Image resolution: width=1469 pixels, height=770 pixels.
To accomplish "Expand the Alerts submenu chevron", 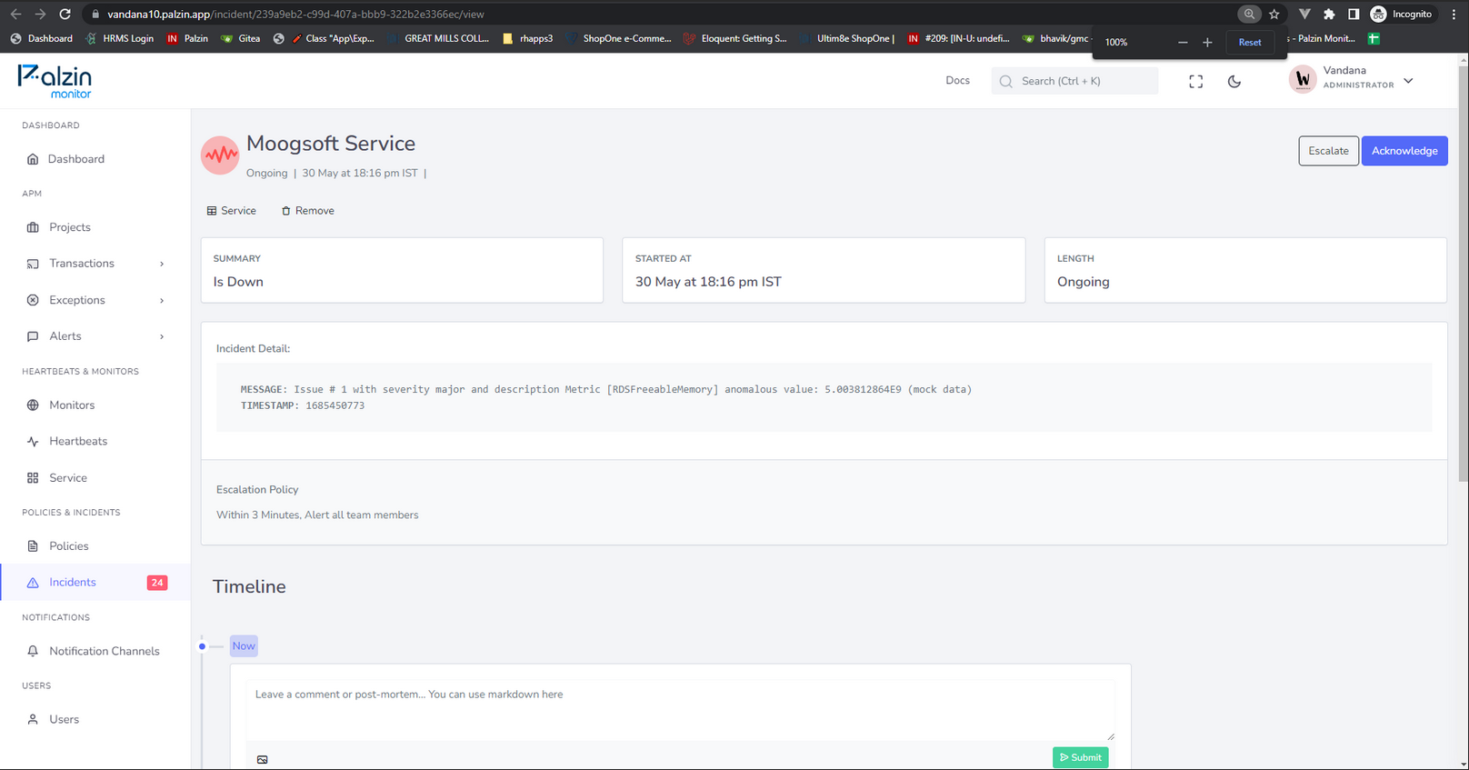I will pos(162,336).
